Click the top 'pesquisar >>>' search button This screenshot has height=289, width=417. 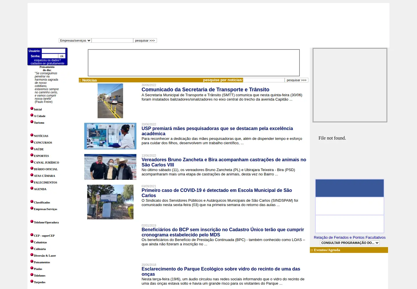point(145,40)
